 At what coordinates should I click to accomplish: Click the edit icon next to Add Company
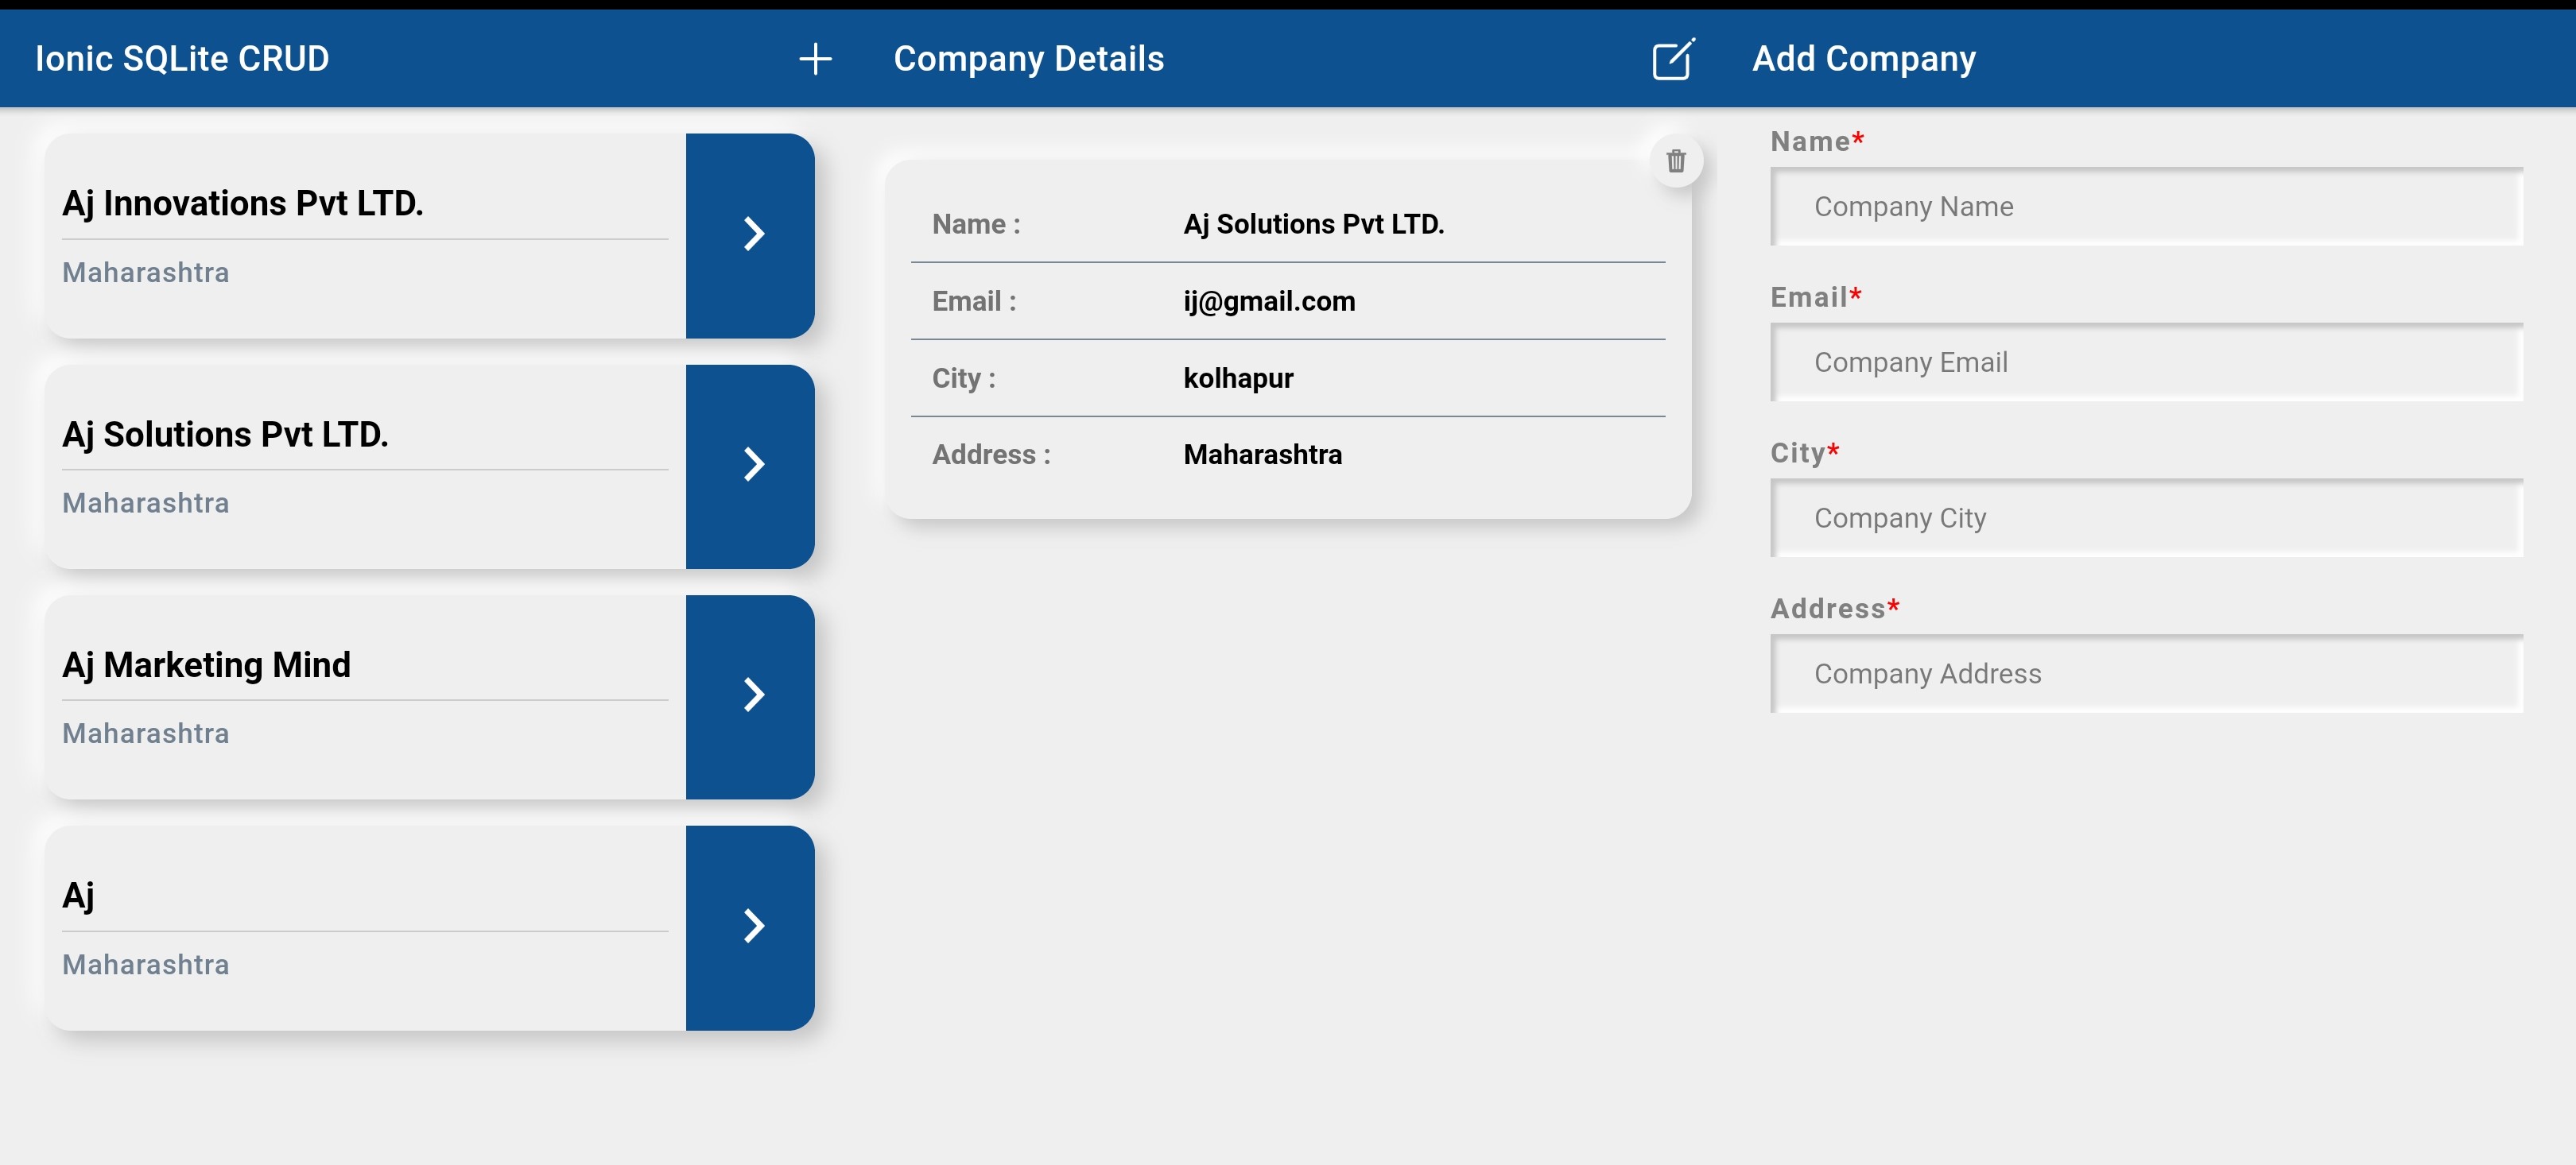tap(1673, 59)
